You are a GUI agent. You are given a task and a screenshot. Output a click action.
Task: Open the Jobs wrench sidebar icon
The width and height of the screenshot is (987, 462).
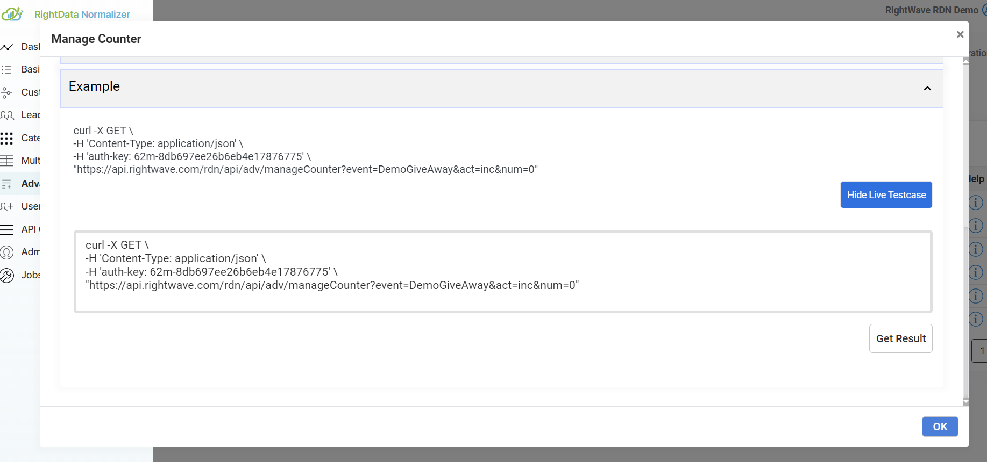tap(6, 275)
